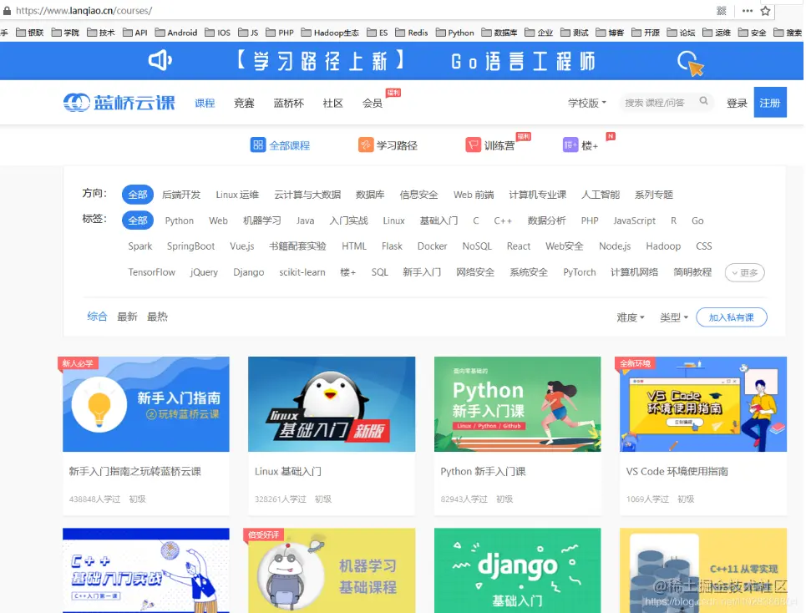The width and height of the screenshot is (806, 613).
Task: Open the django 基础入门 course thumbnail
Action: pyautogui.click(x=517, y=570)
